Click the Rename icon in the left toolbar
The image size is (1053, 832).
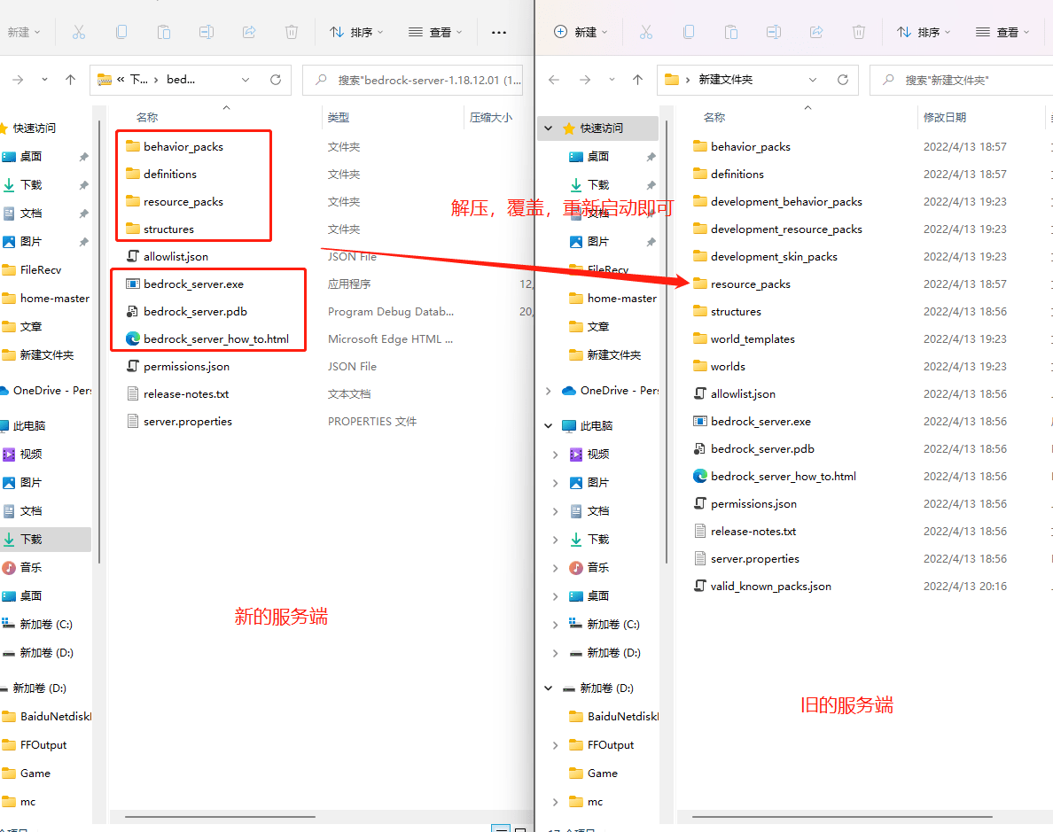207,32
